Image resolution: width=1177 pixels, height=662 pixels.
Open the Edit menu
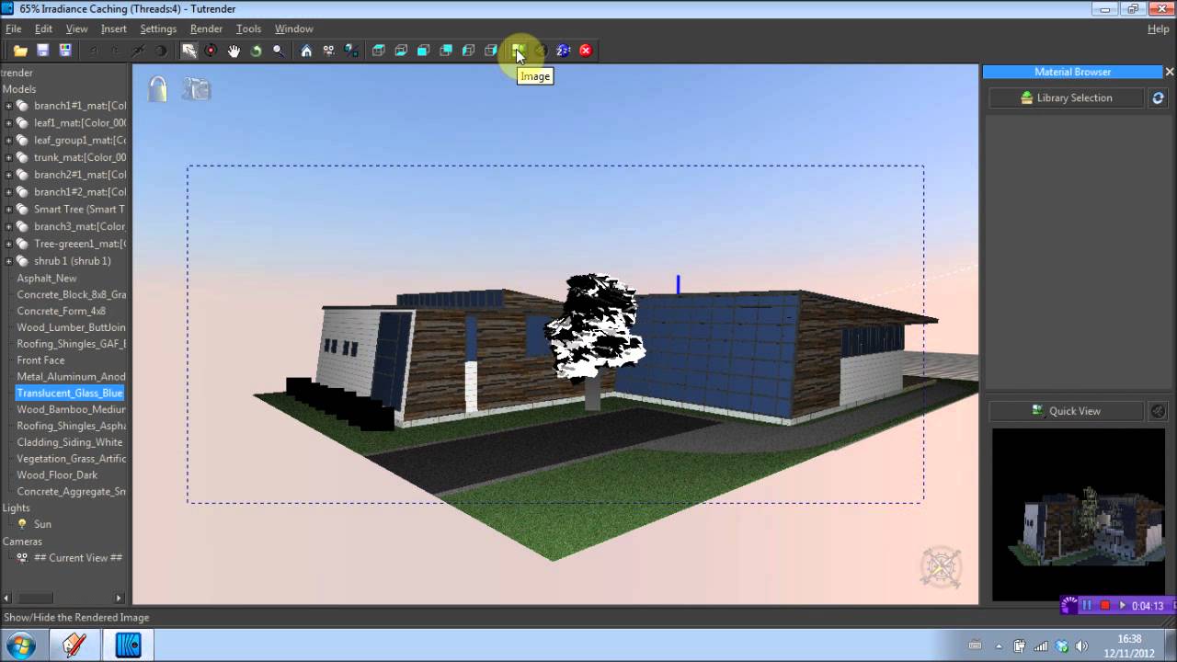tap(43, 29)
